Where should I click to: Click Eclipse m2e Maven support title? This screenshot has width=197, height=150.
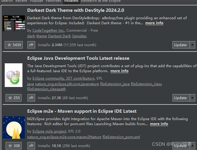[82, 111]
